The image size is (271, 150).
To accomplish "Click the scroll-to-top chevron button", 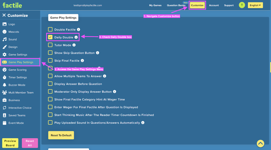I will point(260,143).
